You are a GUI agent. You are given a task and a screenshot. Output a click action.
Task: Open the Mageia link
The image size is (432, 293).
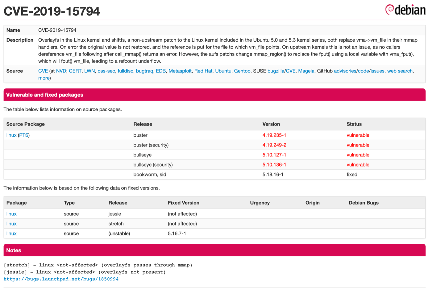click(306, 71)
